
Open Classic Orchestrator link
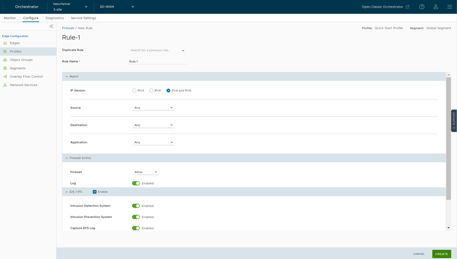click(385, 7)
